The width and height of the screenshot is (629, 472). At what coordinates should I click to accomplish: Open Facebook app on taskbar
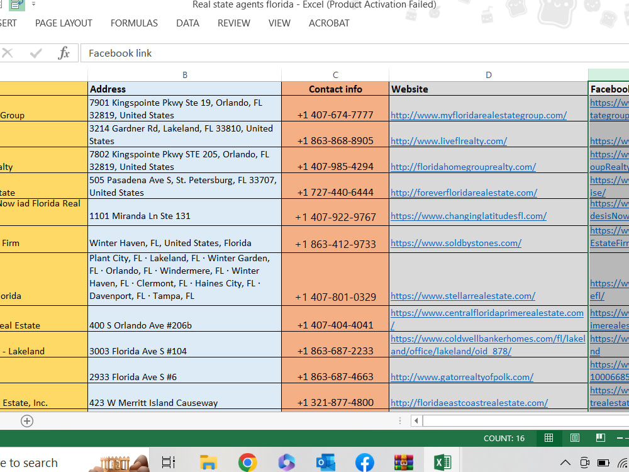(365, 463)
